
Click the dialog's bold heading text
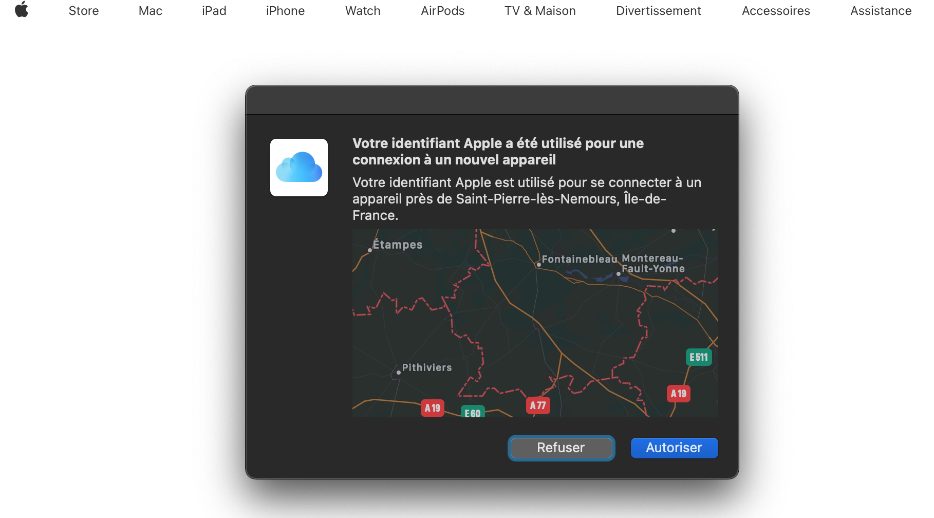click(498, 152)
